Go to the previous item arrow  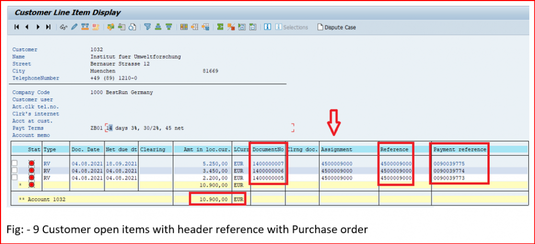click(x=27, y=27)
